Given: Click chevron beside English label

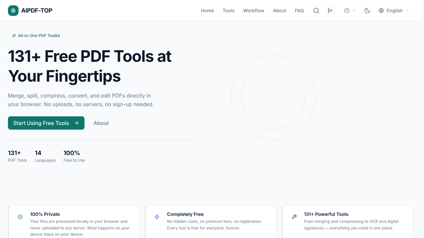Looking at the screenshot, I should tap(407, 11).
